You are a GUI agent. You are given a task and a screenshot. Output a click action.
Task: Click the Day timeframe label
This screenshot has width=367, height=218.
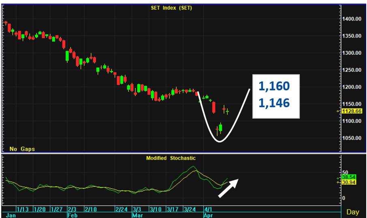pyautogui.click(x=353, y=212)
